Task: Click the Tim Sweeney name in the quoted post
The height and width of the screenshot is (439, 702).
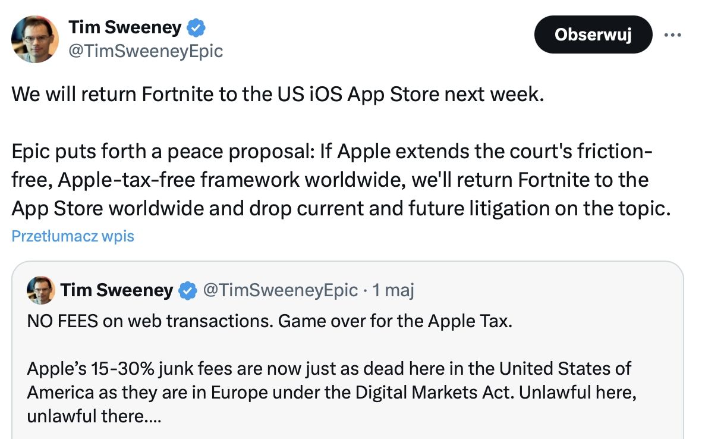Action: click(x=117, y=290)
